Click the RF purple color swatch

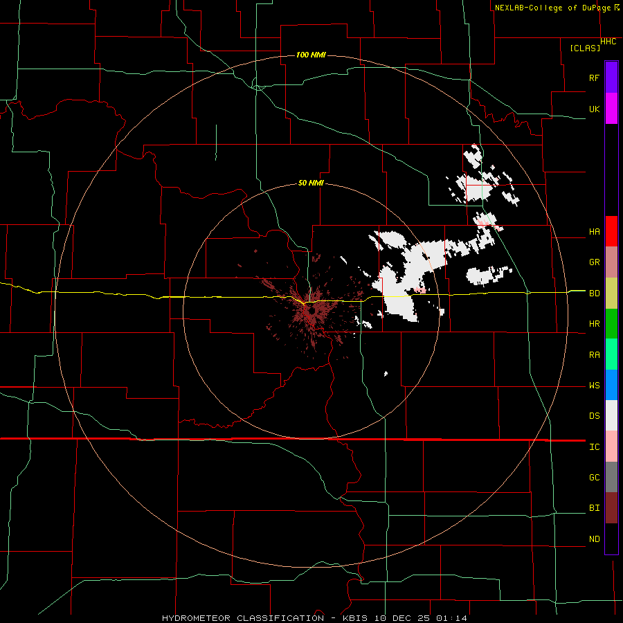[611, 78]
